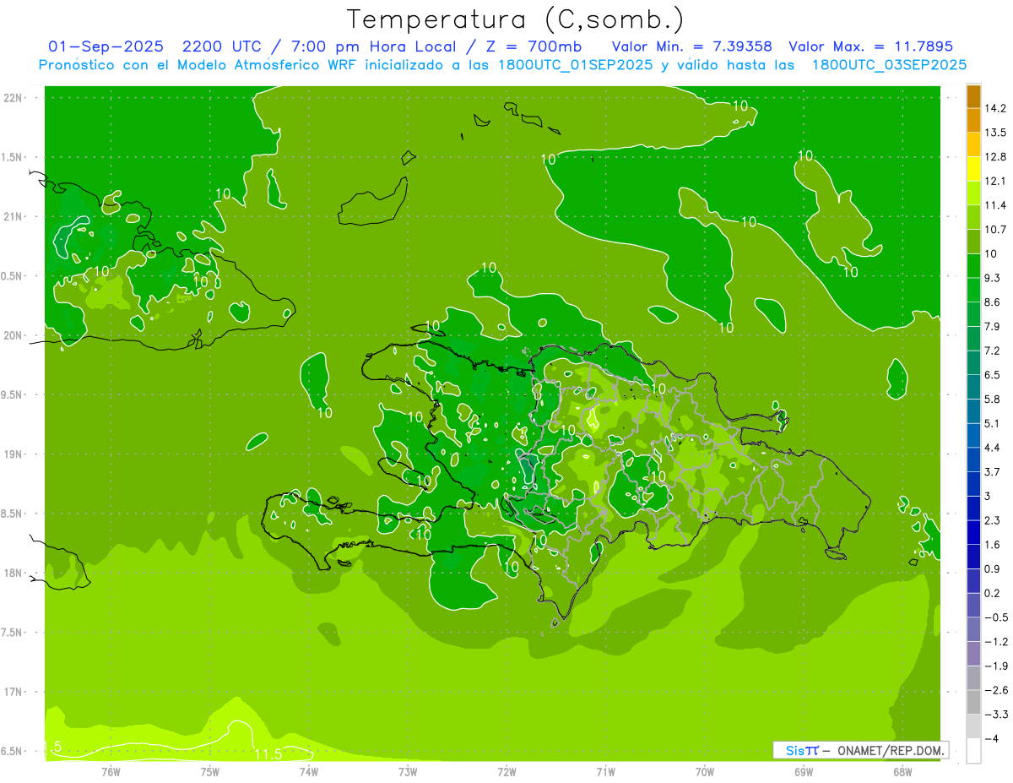Pick the dark orange swatch above 14.2

pyautogui.click(x=973, y=96)
